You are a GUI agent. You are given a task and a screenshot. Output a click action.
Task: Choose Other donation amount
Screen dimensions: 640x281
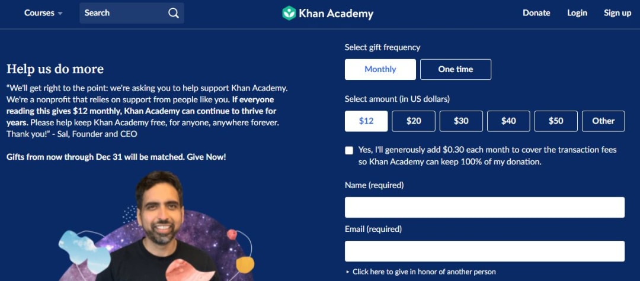603,121
